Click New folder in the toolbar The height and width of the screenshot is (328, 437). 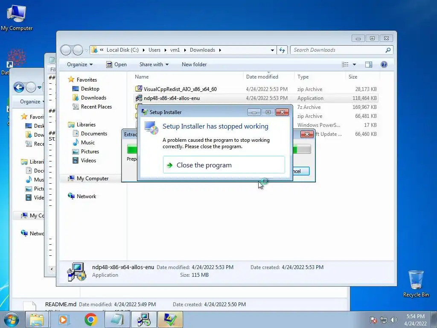pyautogui.click(x=194, y=64)
